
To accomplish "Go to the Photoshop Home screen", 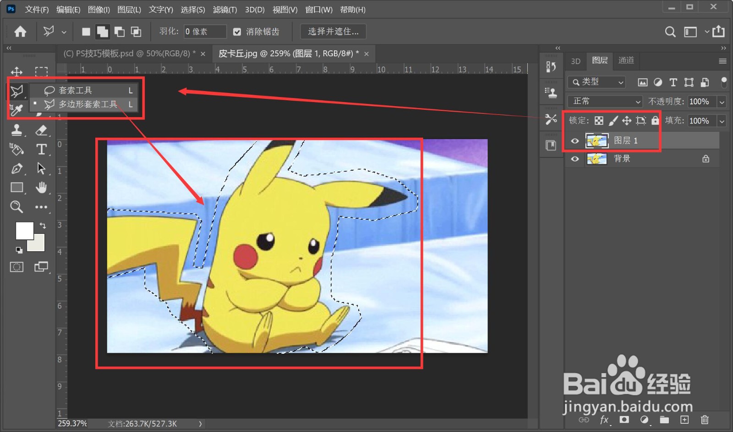I will coord(20,31).
